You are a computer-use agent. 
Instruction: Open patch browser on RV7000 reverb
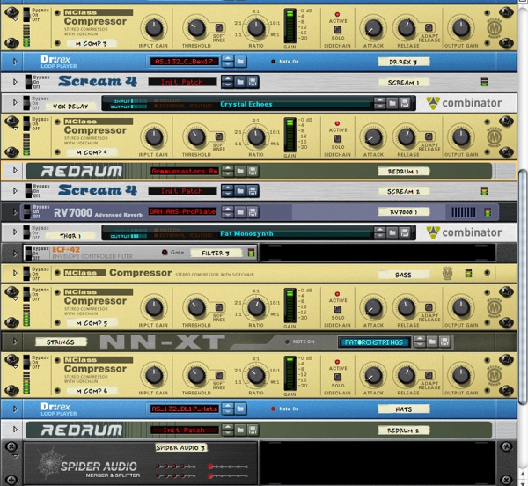click(240, 211)
